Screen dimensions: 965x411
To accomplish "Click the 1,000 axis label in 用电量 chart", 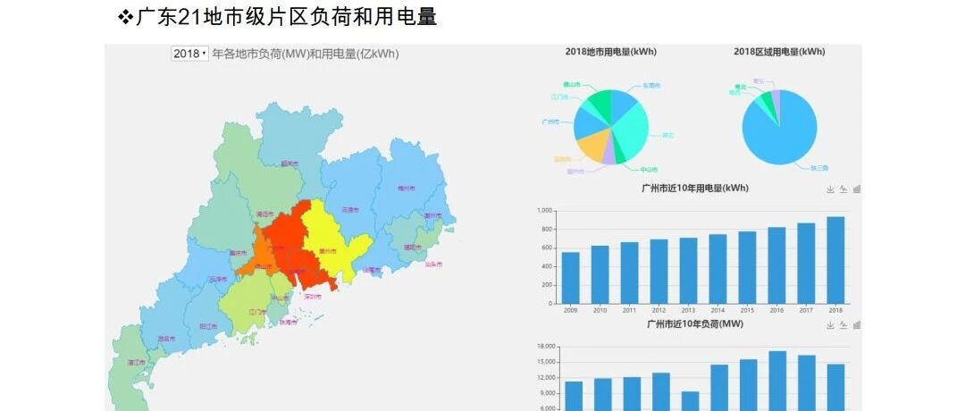I will [x=544, y=211].
